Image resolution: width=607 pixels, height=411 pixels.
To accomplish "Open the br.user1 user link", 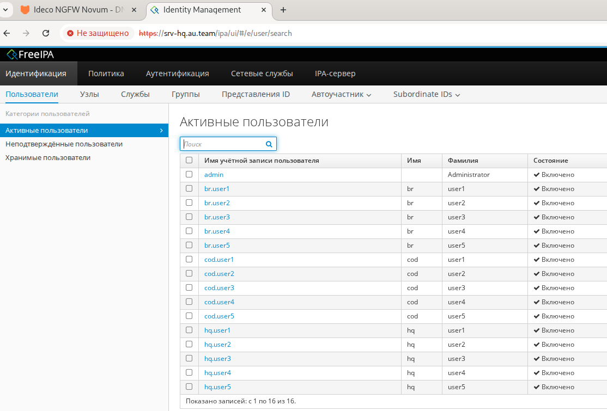I will pos(217,189).
